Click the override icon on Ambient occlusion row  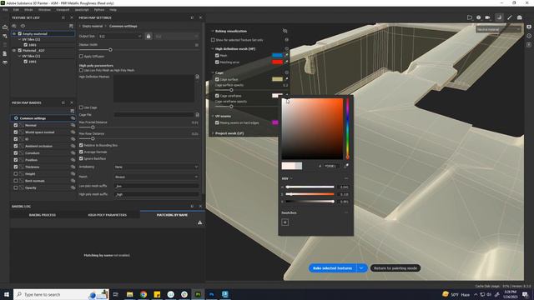[73, 146]
